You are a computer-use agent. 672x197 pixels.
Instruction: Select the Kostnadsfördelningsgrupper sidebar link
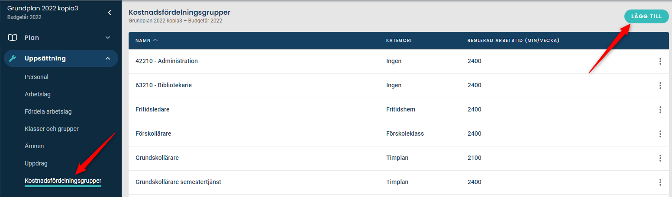pos(63,181)
